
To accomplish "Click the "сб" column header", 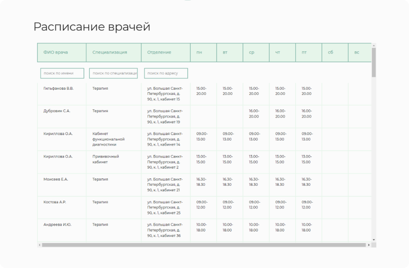I will [335, 53].
